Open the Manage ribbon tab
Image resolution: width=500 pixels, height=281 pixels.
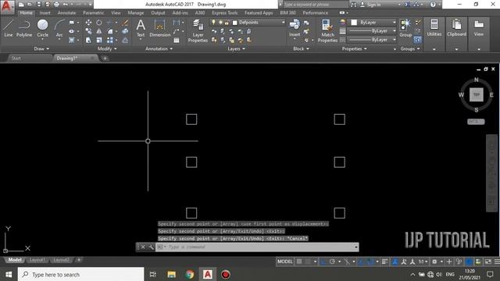click(x=136, y=12)
